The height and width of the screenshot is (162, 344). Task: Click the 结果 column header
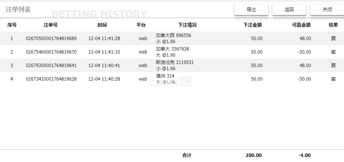333,25
